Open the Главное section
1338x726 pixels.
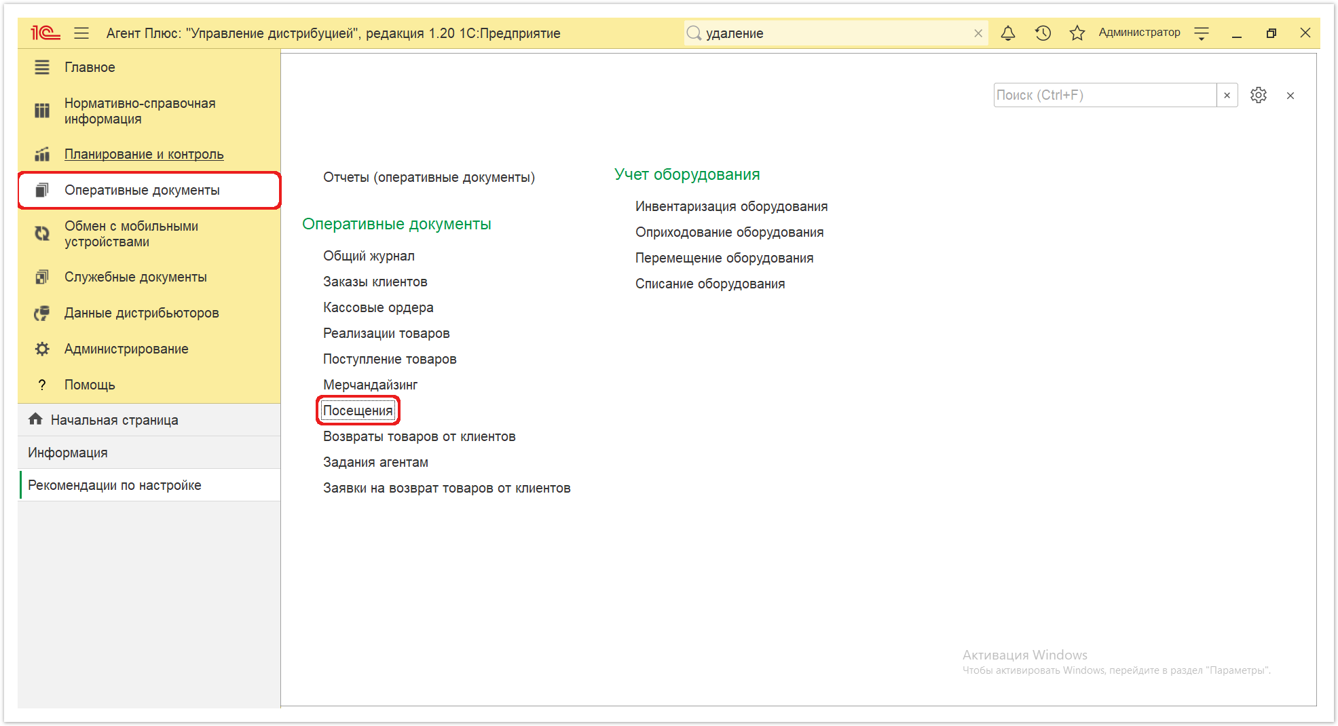(90, 67)
